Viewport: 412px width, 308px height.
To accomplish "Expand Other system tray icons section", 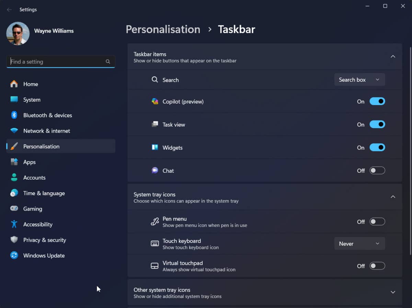I will (392, 292).
